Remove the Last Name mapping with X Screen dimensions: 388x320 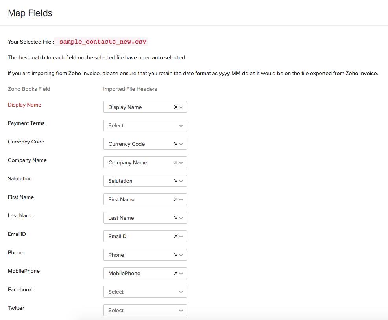pyautogui.click(x=176, y=218)
